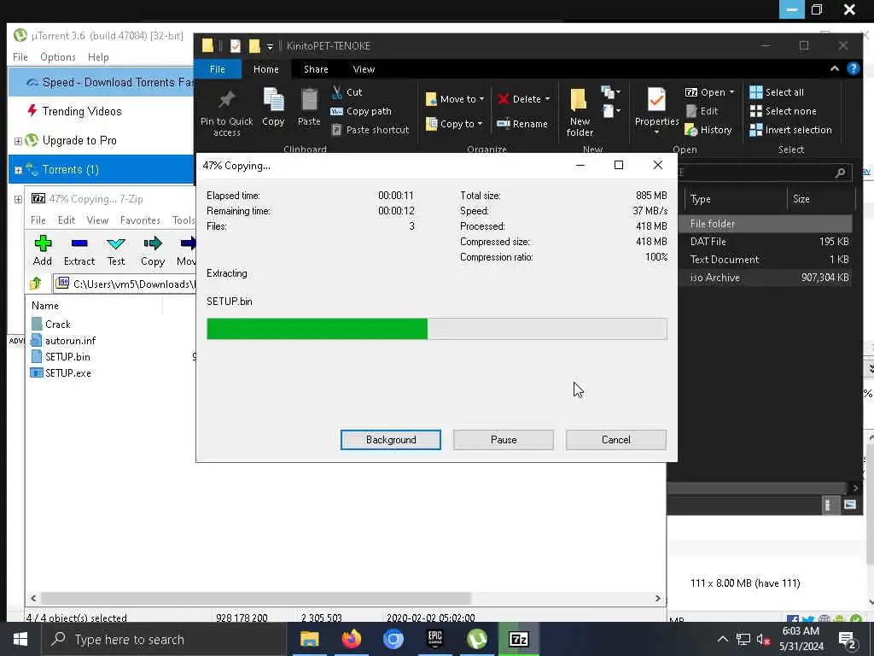Image resolution: width=874 pixels, height=656 pixels.
Task: Cancel the 7-Zip extraction
Action: pyautogui.click(x=616, y=440)
